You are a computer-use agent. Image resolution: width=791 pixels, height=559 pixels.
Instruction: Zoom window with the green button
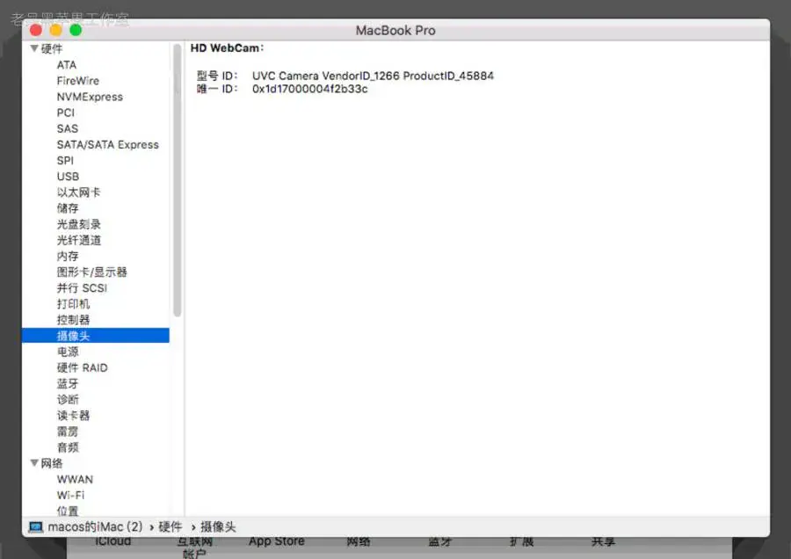(76, 31)
